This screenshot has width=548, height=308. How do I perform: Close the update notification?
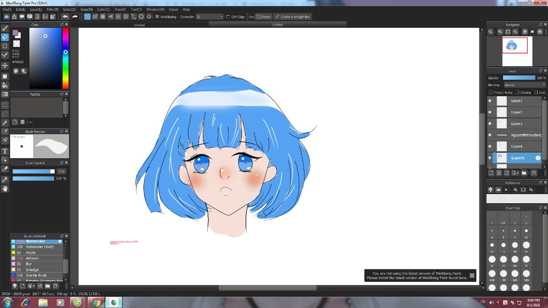point(472,275)
